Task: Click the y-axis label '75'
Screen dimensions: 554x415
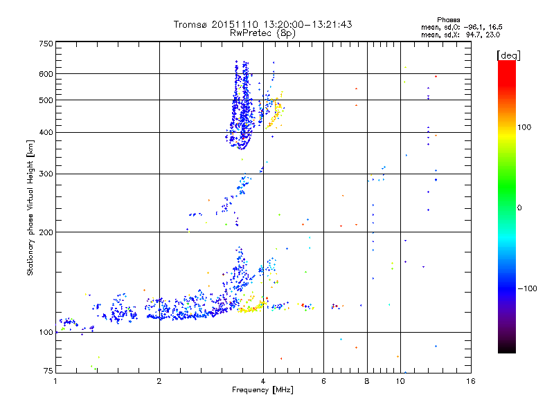Action: 48,371
